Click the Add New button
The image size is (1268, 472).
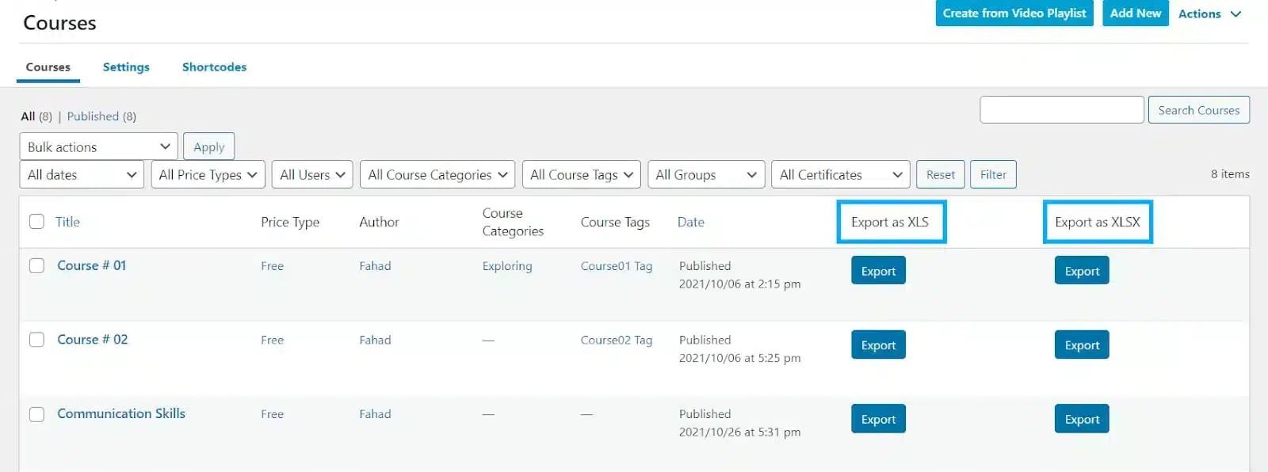(x=1136, y=13)
